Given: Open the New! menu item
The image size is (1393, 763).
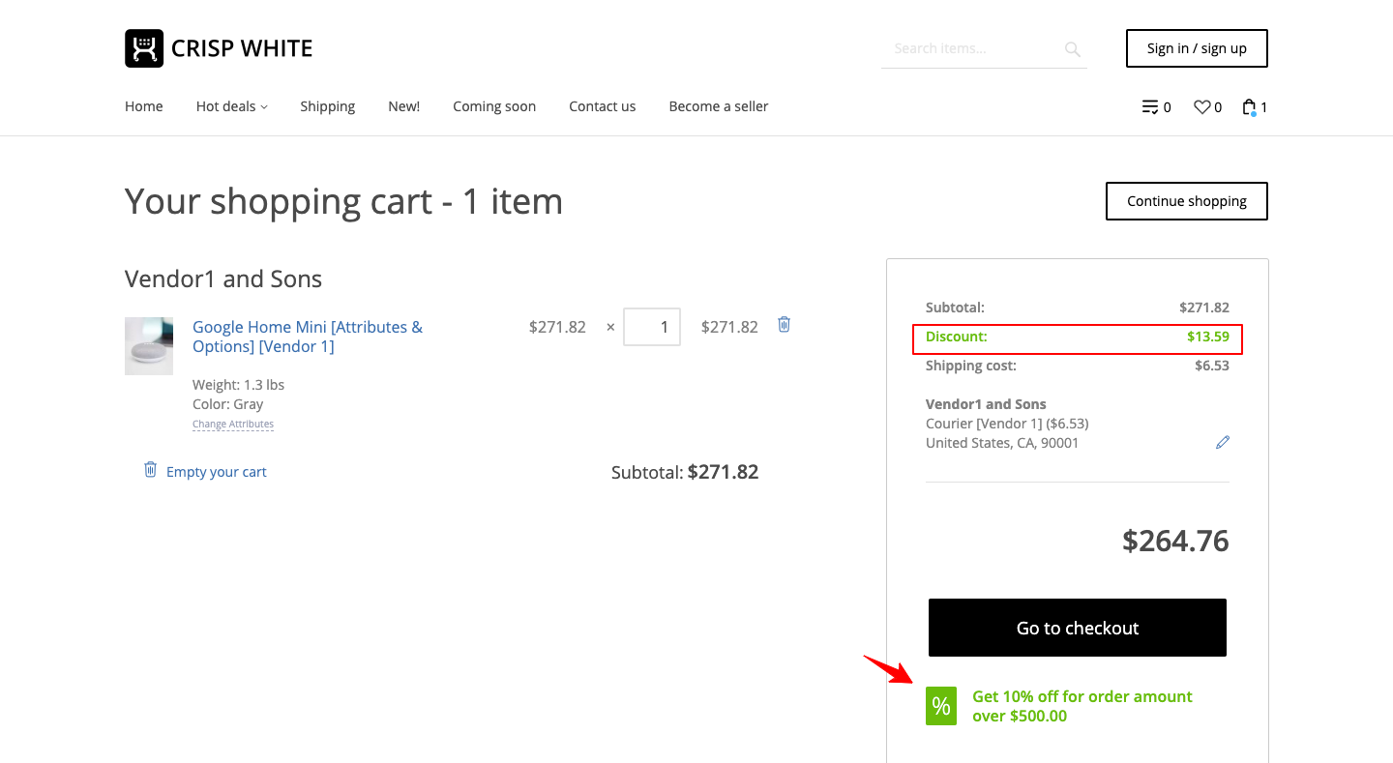Looking at the screenshot, I should pyautogui.click(x=404, y=106).
